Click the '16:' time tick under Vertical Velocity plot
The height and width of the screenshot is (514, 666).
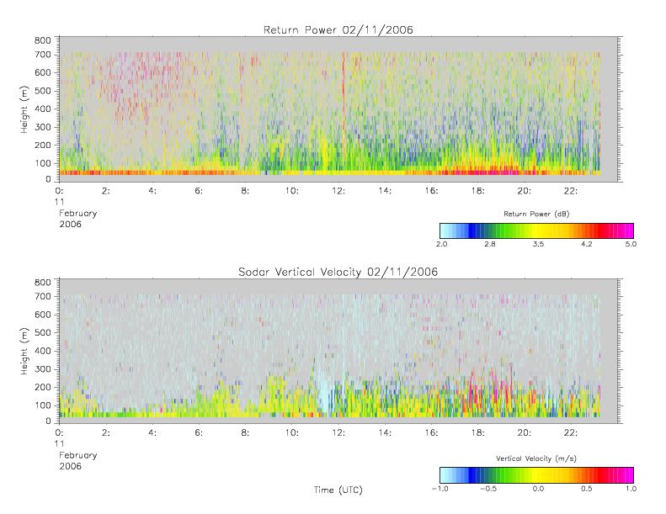click(431, 432)
